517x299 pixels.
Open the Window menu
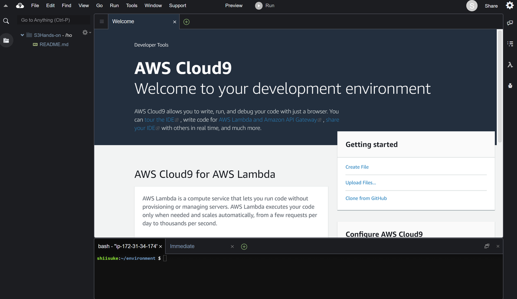153,6
